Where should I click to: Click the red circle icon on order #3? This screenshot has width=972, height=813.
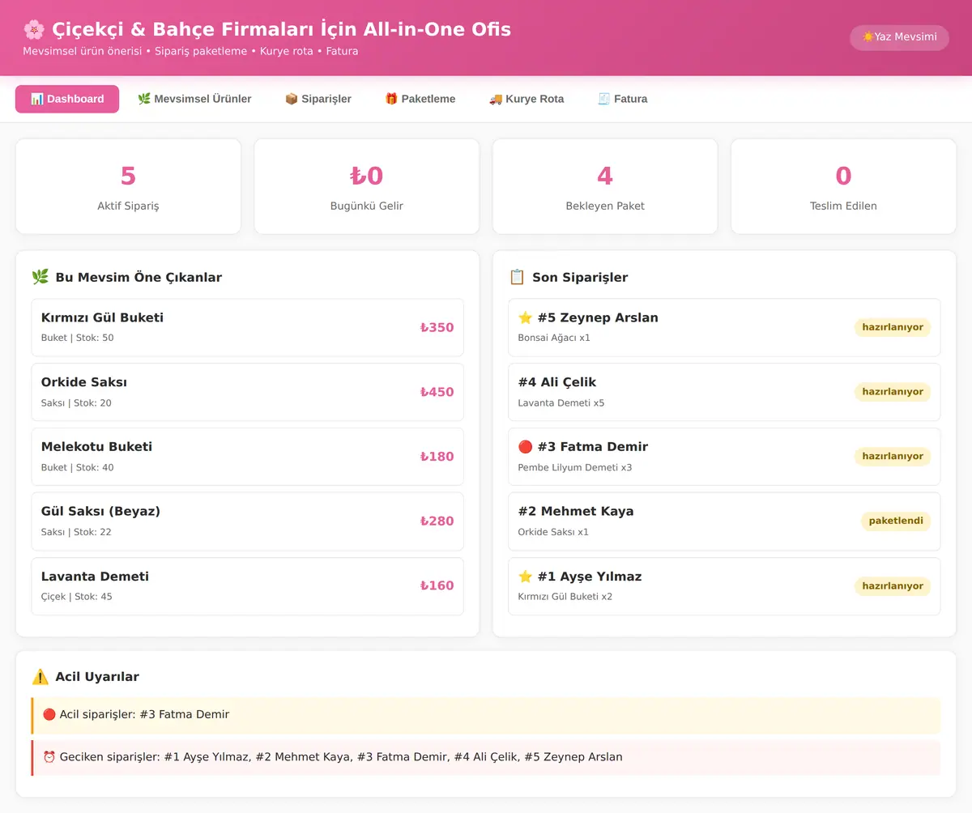525,447
